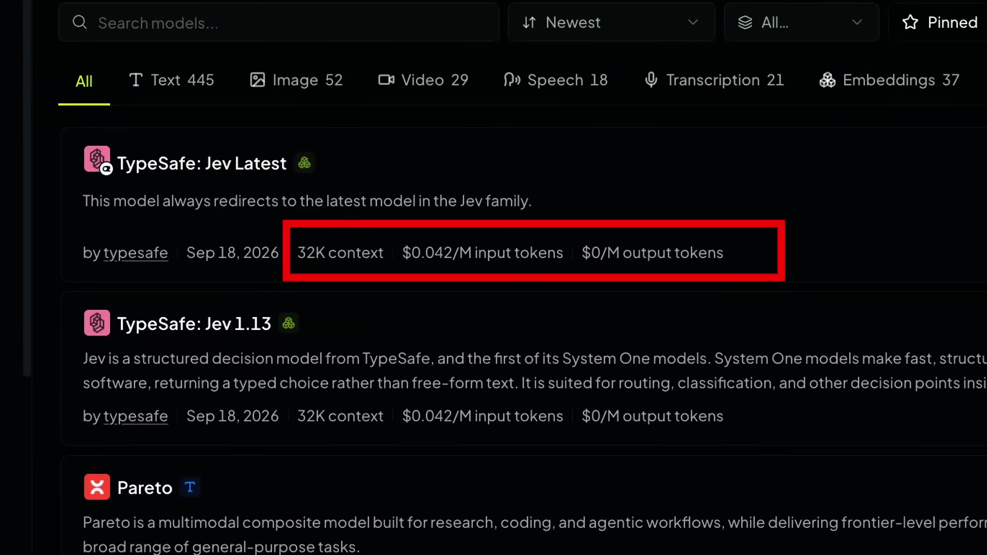The height and width of the screenshot is (555, 987).
Task: Click the Transcription tab's microphone icon
Action: click(x=651, y=80)
